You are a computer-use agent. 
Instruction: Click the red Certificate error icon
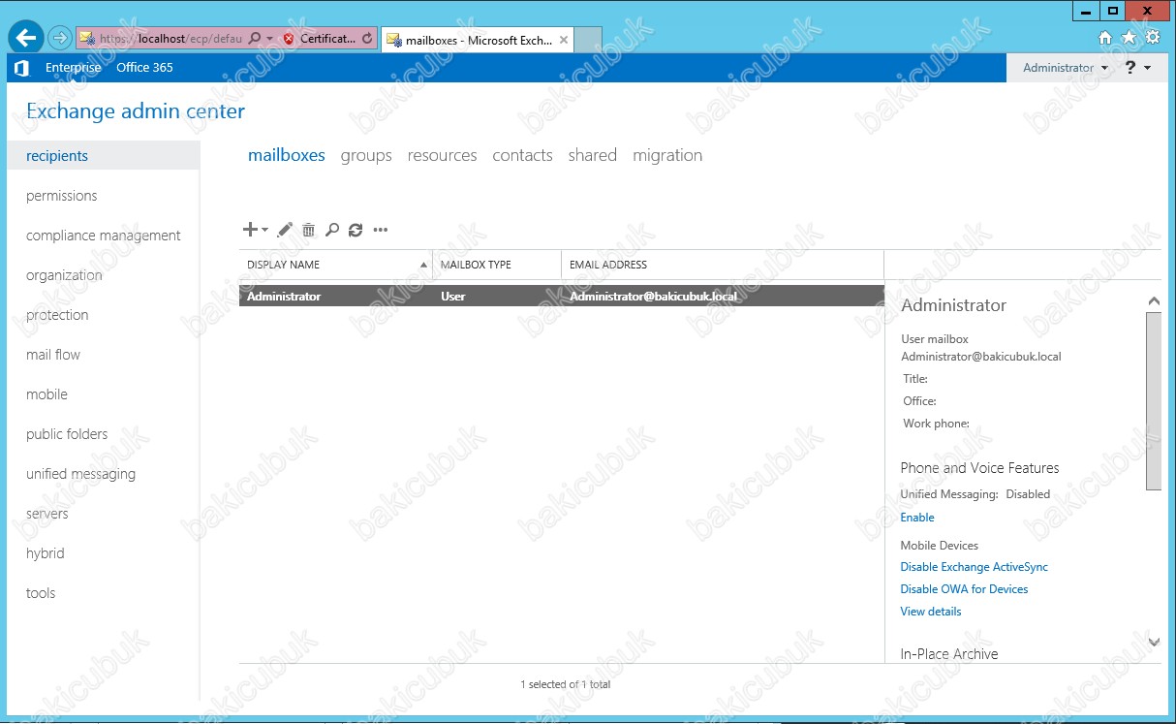coord(289,39)
